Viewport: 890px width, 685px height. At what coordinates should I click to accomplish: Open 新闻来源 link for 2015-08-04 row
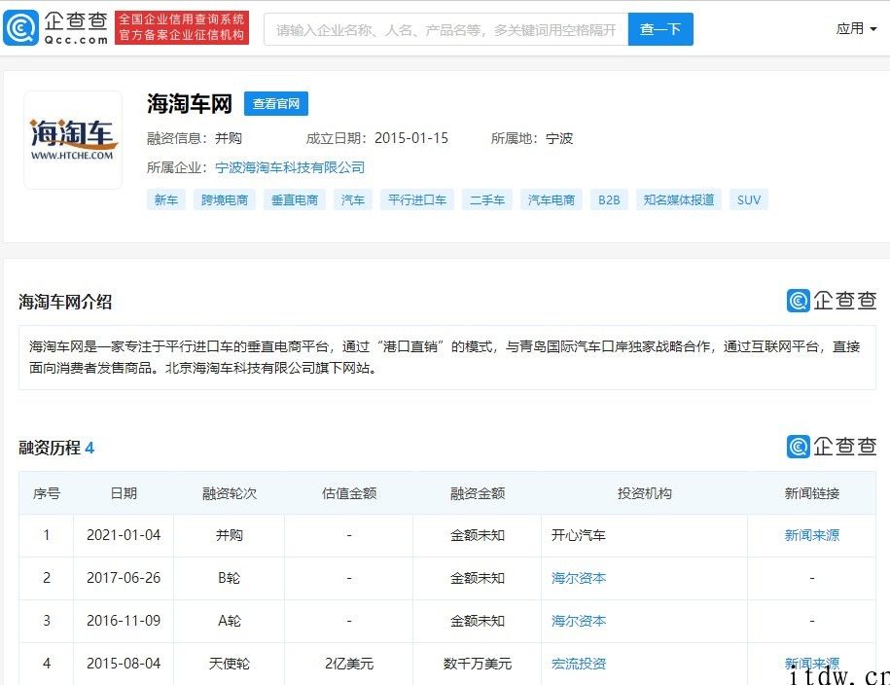[x=811, y=663]
